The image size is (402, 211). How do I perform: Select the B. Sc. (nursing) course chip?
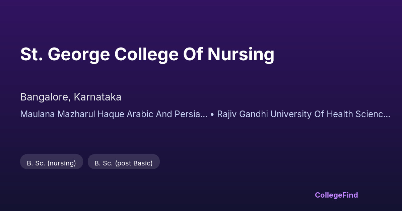tap(52, 163)
